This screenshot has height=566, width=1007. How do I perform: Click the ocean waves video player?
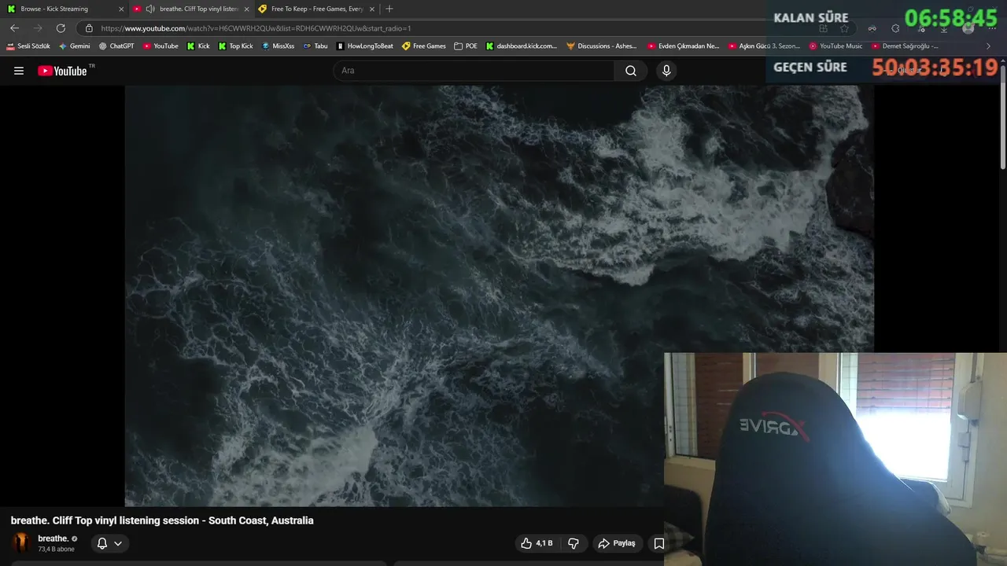click(x=499, y=296)
